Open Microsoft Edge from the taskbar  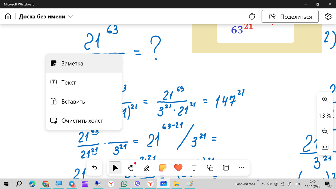(x=32, y=184)
